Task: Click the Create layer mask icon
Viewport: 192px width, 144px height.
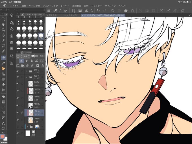Action: tap(38, 66)
